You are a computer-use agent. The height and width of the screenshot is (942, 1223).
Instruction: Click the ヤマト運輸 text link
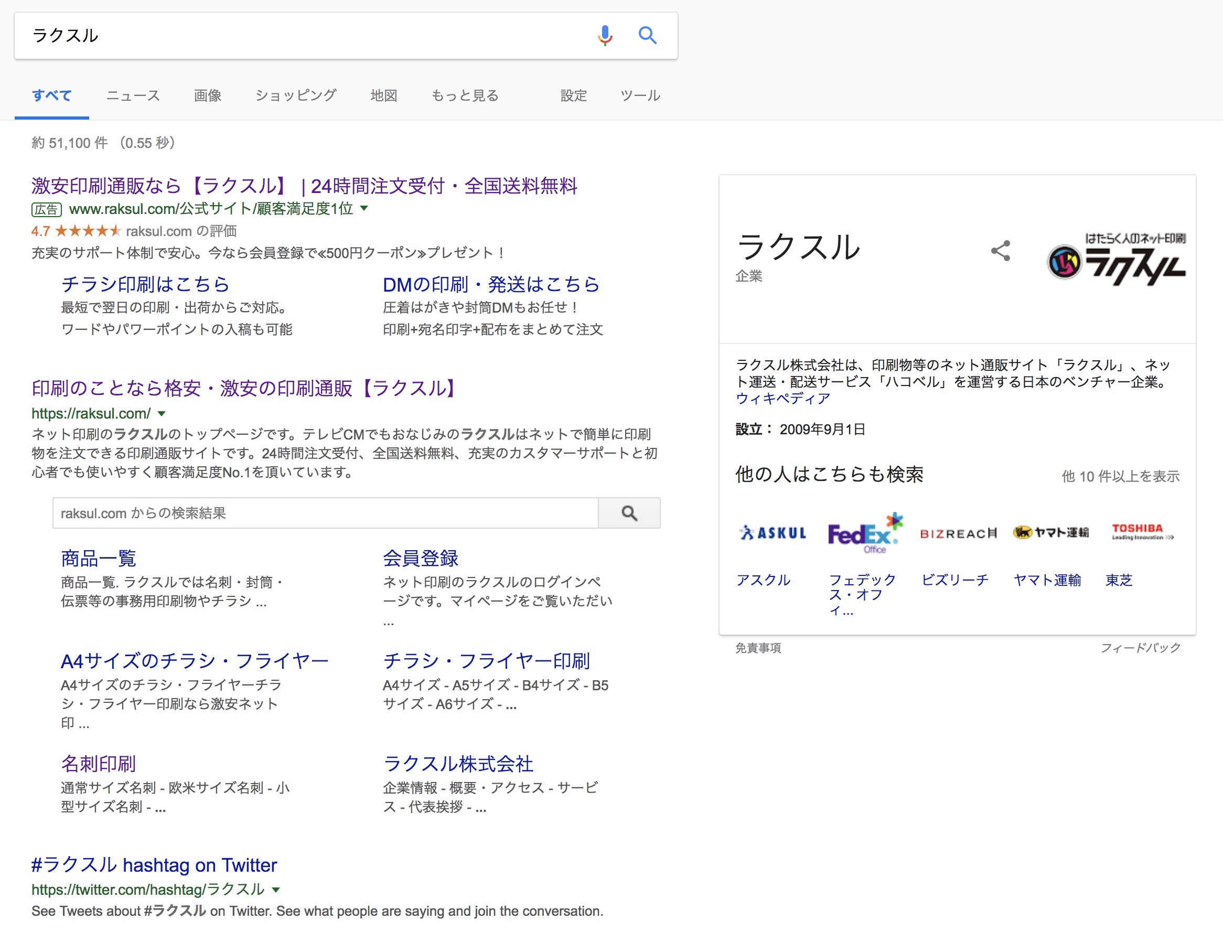pyautogui.click(x=1047, y=580)
